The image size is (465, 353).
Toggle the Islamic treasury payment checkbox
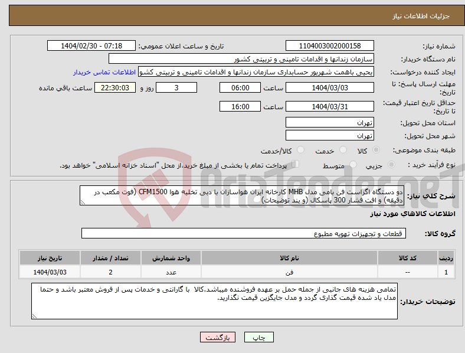pyautogui.click(x=296, y=164)
